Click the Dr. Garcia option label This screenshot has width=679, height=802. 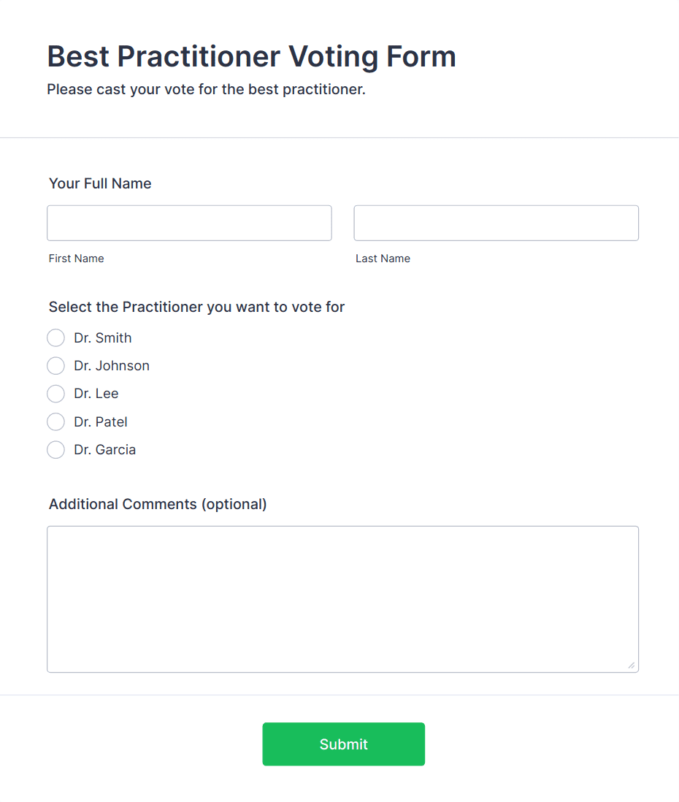(104, 449)
